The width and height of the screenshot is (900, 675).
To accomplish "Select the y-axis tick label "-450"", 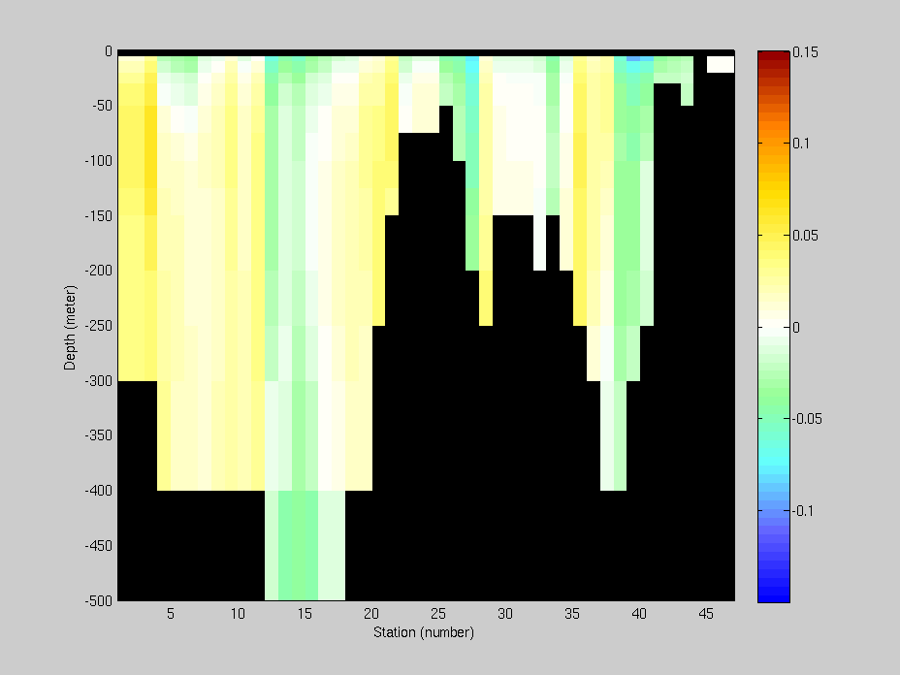I will click(x=99, y=546).
